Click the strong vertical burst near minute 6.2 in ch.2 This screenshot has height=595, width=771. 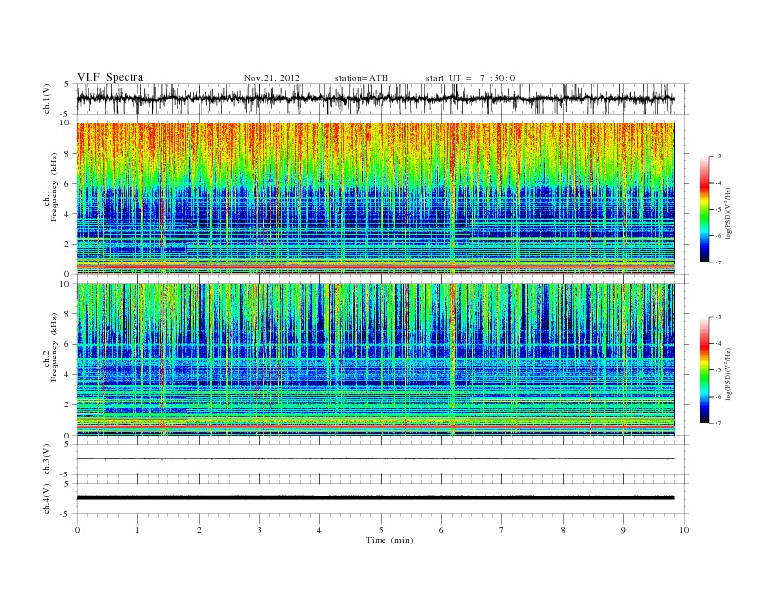(453, 360)
